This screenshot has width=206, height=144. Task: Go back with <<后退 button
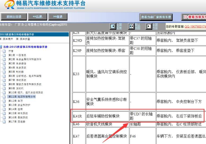click(x=38, y=17)
